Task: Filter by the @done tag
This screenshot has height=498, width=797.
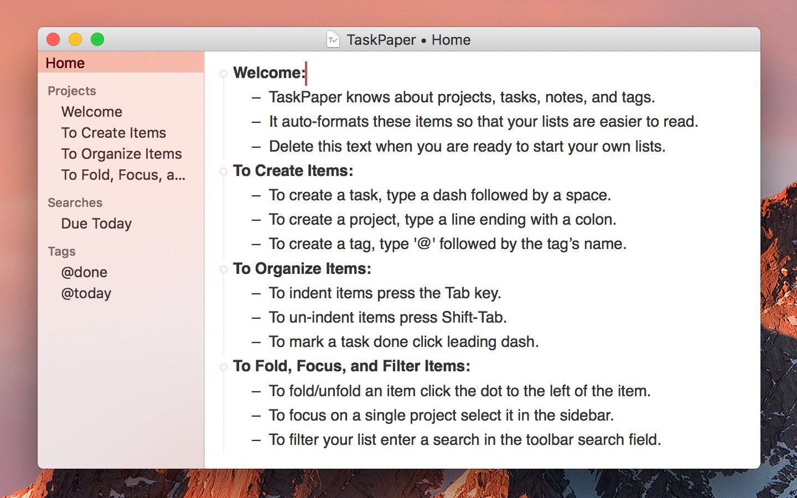Action: (84, 272)
